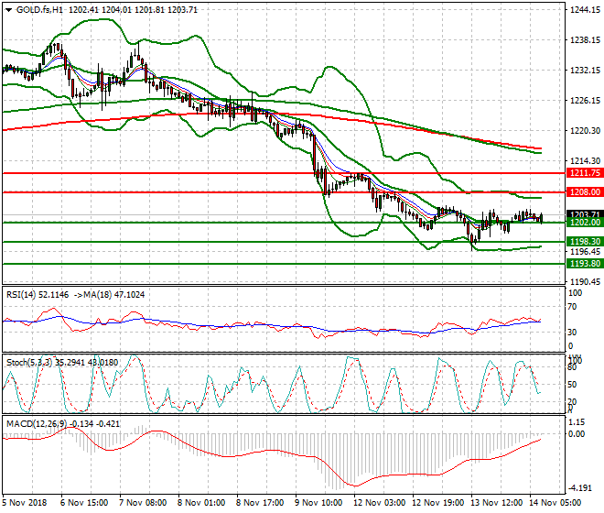Click the 7 Nov 08:00 time label
Viewport: 604px width, 513px height.
coord(143,504)
